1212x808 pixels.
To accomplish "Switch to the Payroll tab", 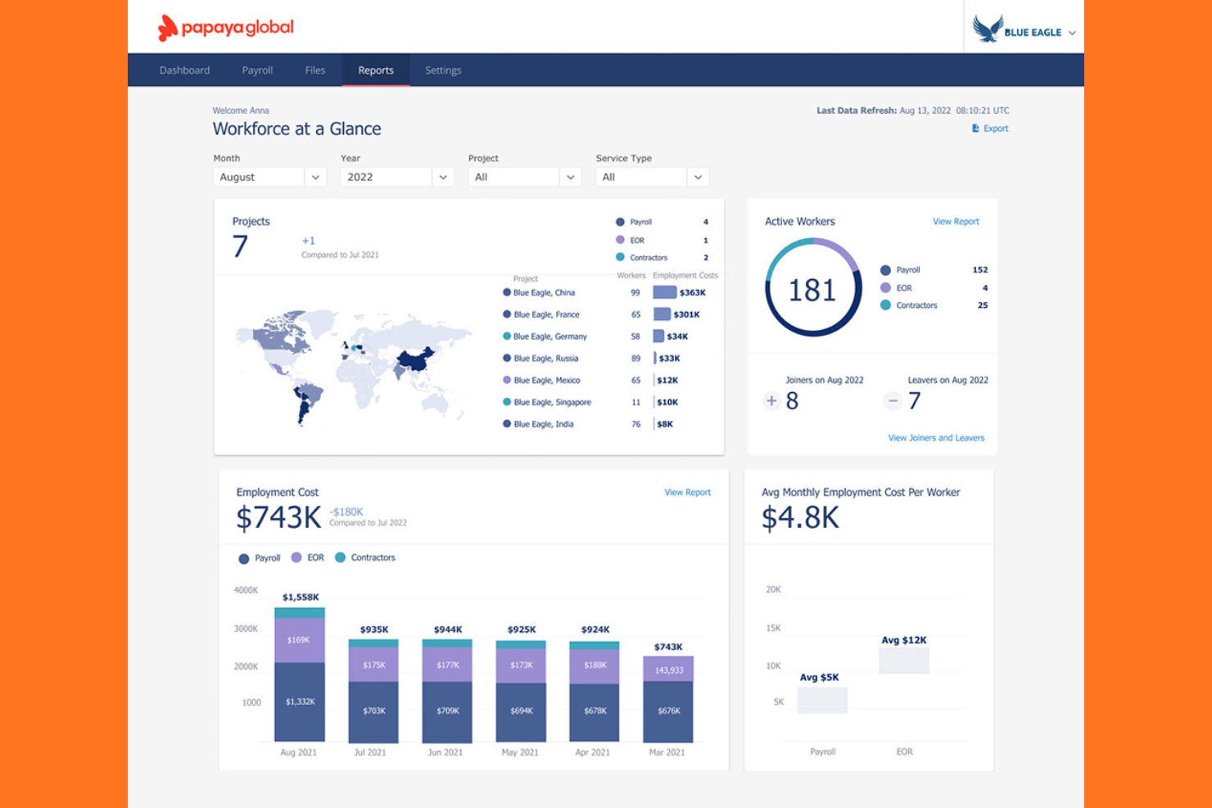I will (x=256, y=70).
